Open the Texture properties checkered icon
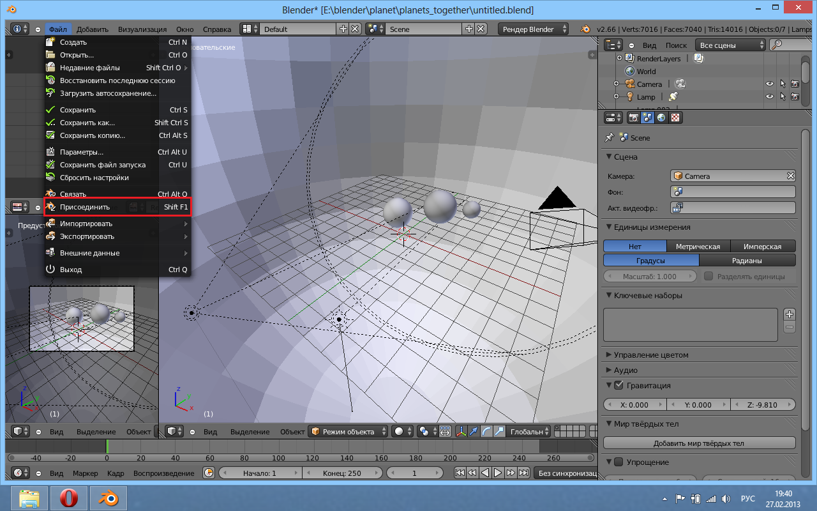817x511 pixels. pyautogui.click(x=675, y=118)
